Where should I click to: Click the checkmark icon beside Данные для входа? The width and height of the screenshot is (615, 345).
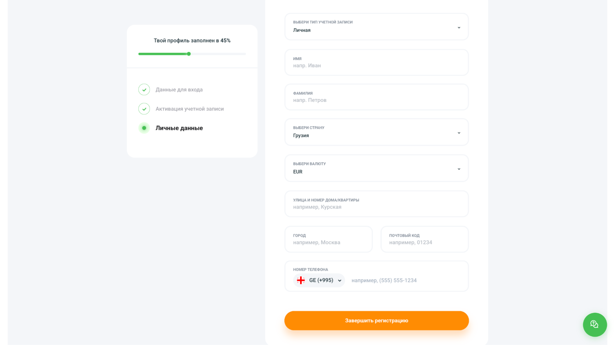(x=144, y=90)
